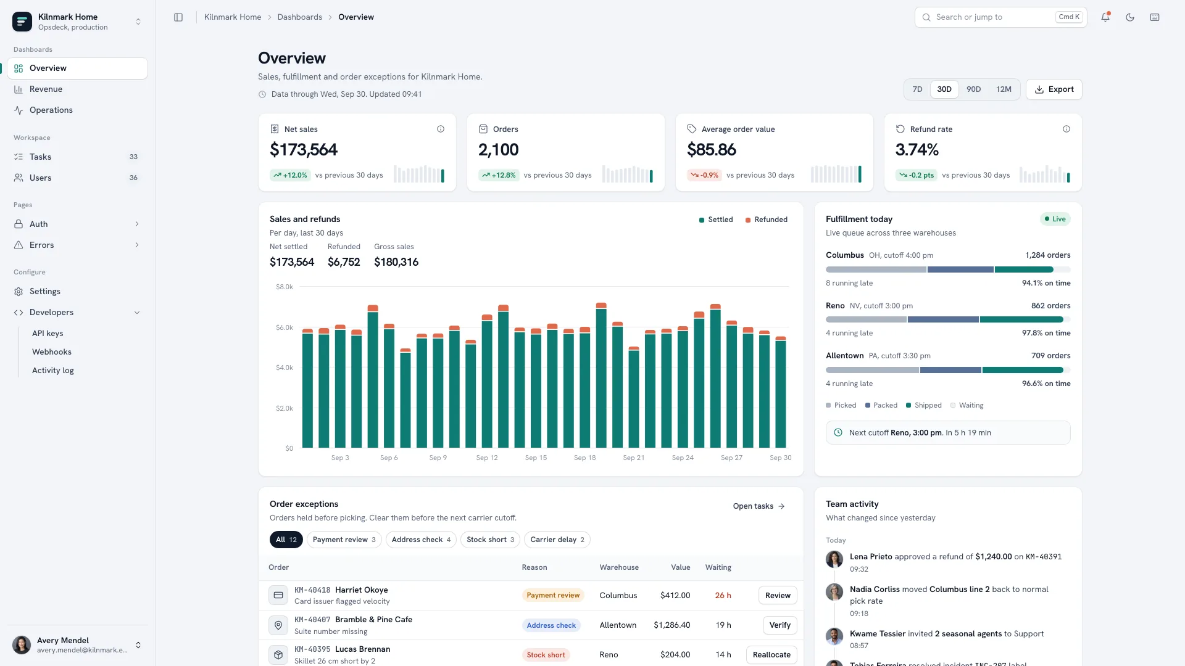Toggle the Refunded series in chart legend
Viewport: 1185px width, 666px height.
[767, 220]
